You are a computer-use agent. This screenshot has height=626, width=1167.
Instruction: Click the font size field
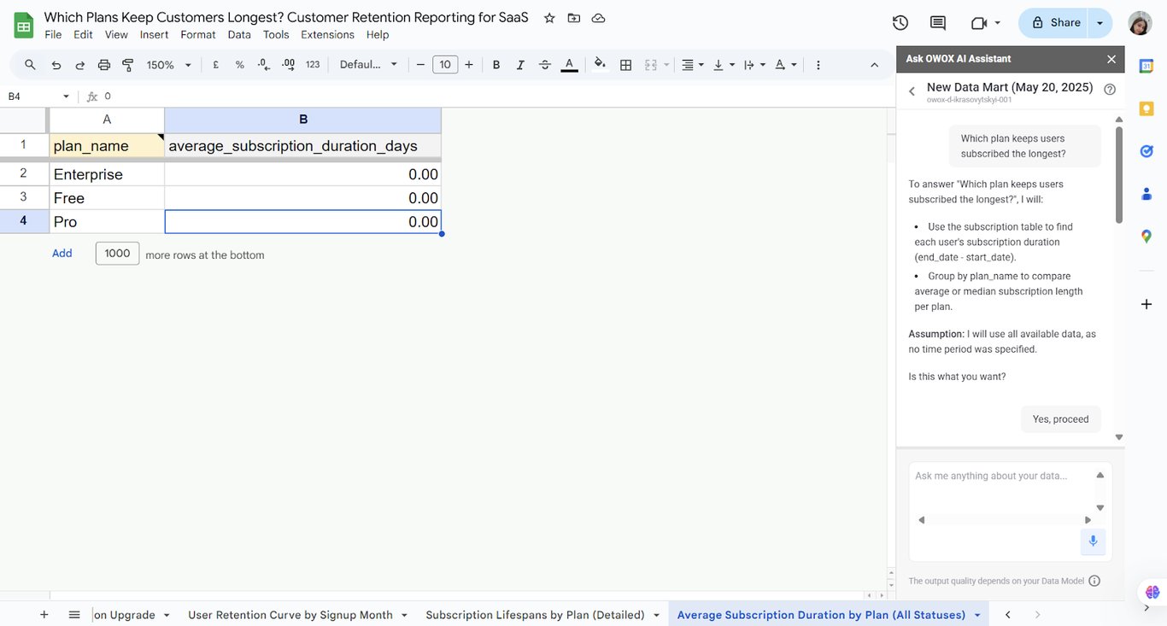pyautogui.click(x=445, y=65)
